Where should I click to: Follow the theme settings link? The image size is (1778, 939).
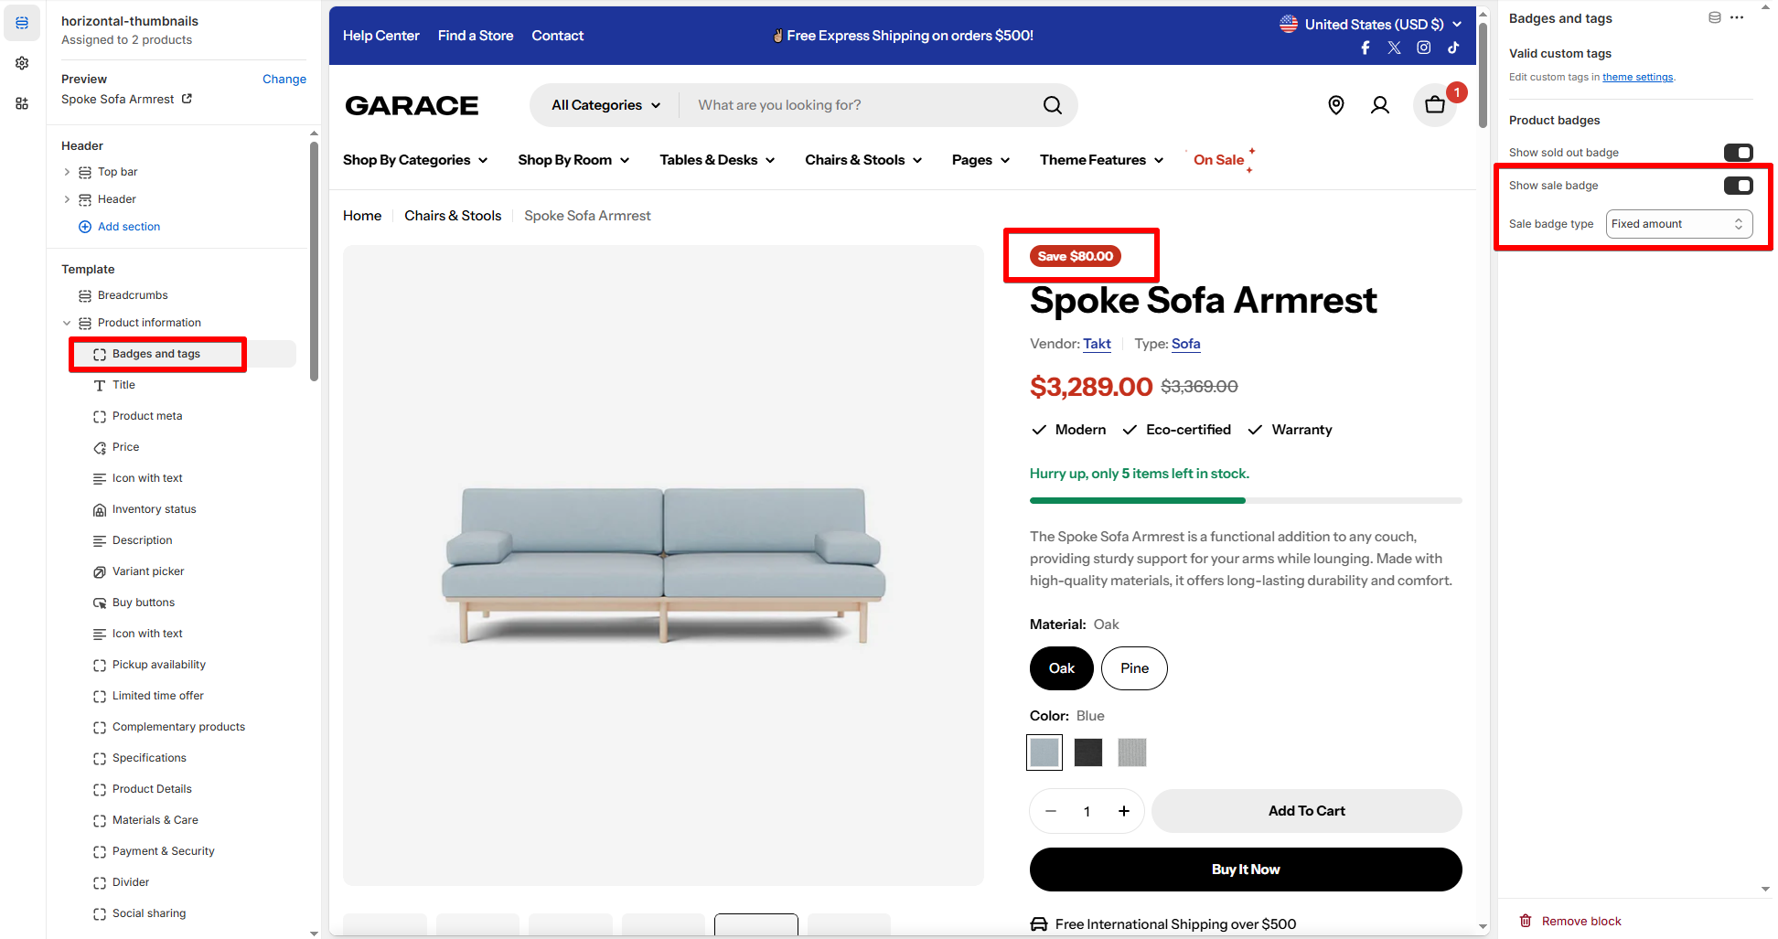[1637, 77]
